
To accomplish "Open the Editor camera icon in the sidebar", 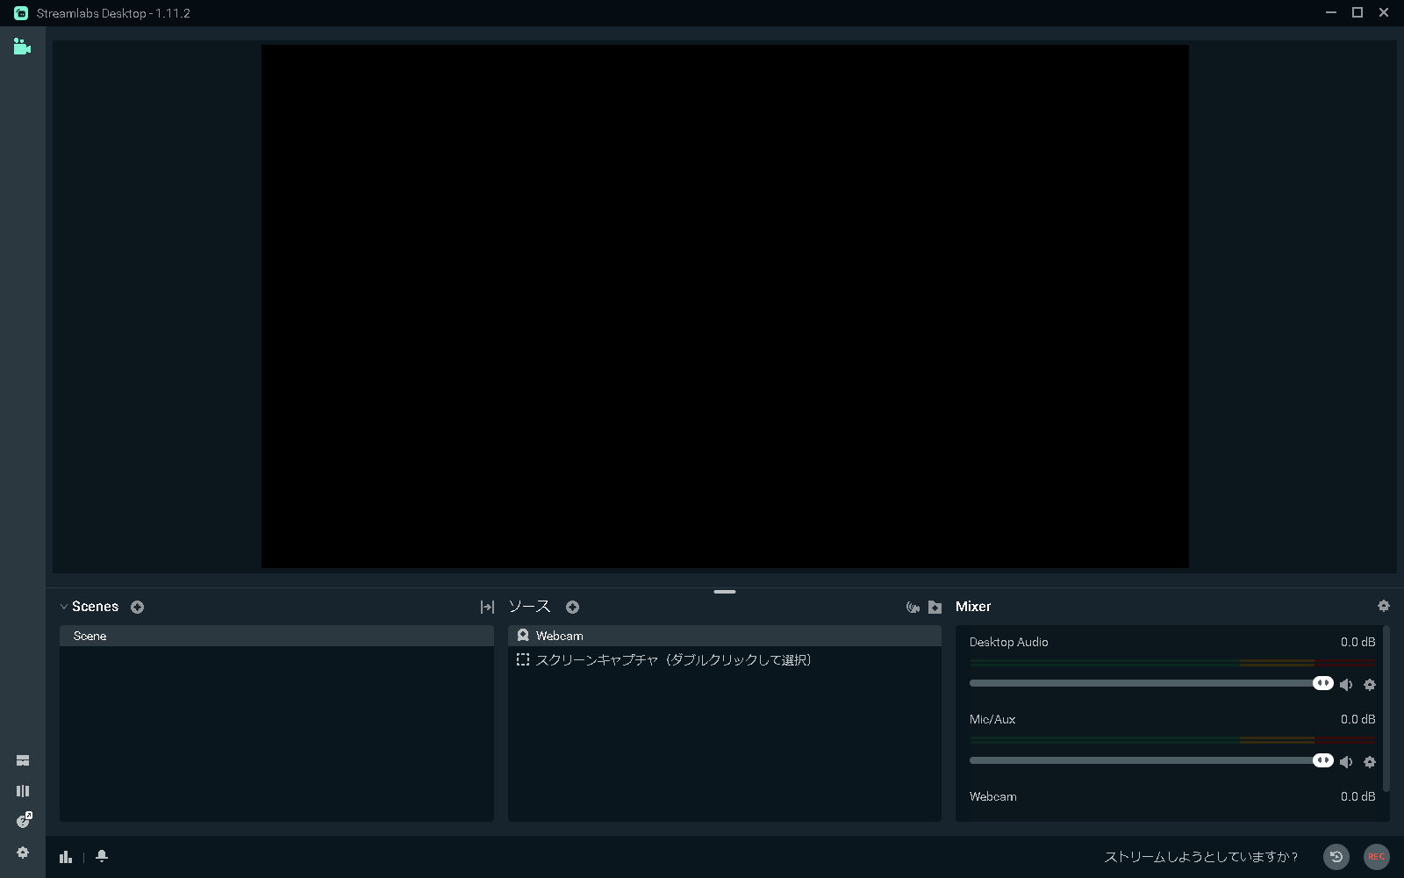I will click(22, 47).
